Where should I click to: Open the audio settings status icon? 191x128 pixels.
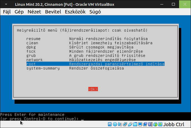coord(120,124)
